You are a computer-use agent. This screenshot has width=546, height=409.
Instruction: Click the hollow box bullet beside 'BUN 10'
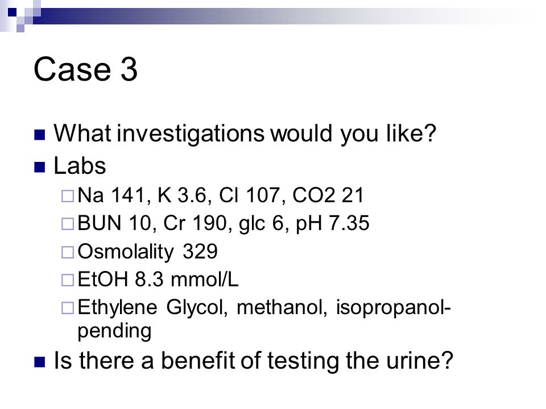(x=68, y=224)
